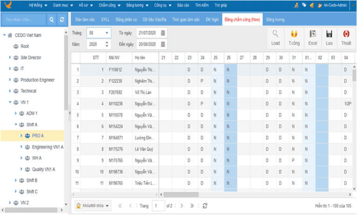Viewport: 357px width, 217px height.
Task: Refresh the organization tree in sidebar
Action: pyautogui.click(x=62, y=20)
